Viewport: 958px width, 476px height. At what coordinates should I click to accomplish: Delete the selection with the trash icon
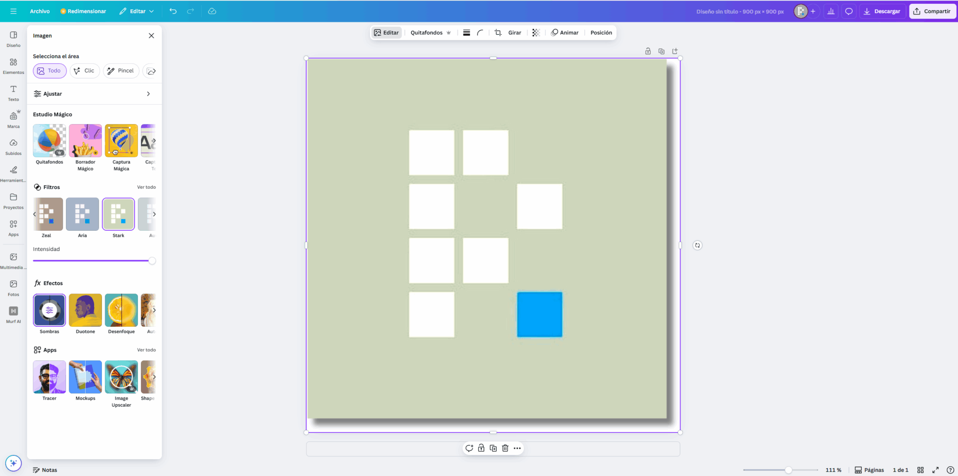[x=505, y=448]
